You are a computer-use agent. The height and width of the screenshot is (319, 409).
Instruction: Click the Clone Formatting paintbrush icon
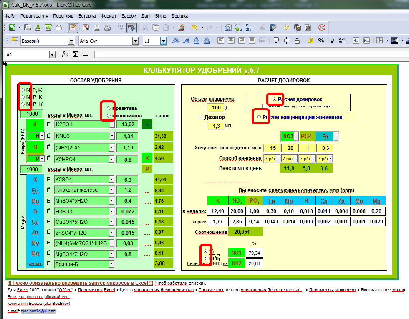[x=182, y=28]
